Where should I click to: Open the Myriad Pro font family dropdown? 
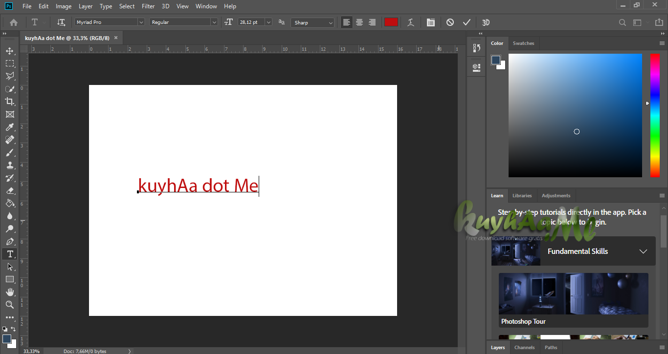pyautogui.click(x=141, y=22)
